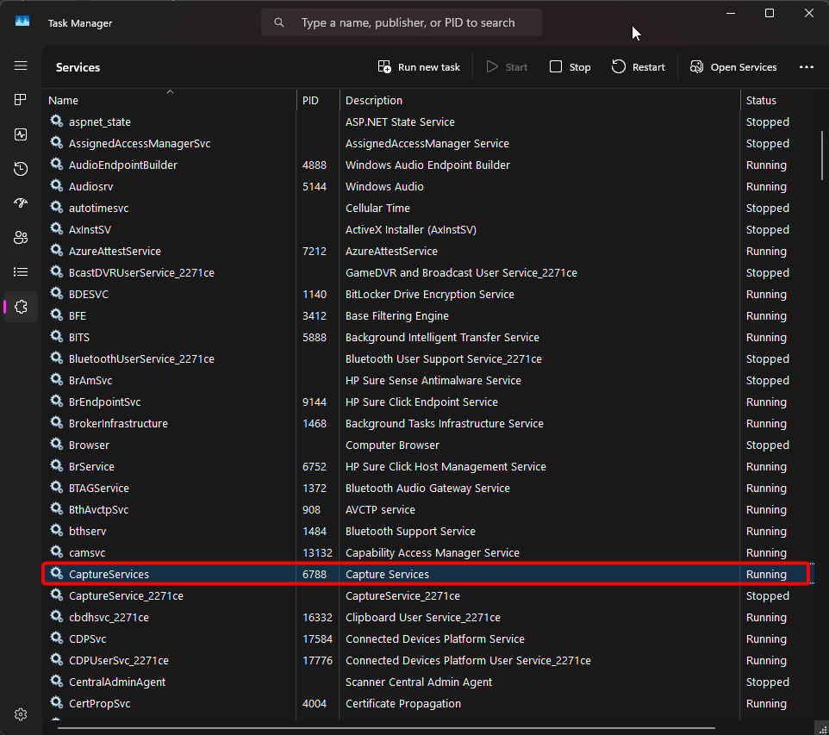Screen dimensions: 829x735
Task: Select the Services puzzle icon in sidebar
Action: [21, 307]
